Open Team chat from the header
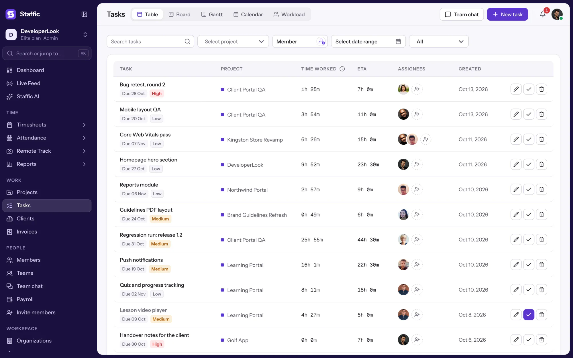This screenshot has width=573, height=358. 462,14
